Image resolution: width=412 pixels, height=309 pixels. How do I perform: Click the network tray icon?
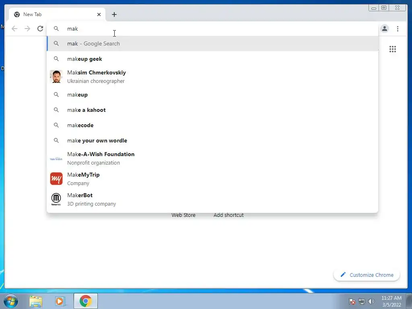click(362, 301)
